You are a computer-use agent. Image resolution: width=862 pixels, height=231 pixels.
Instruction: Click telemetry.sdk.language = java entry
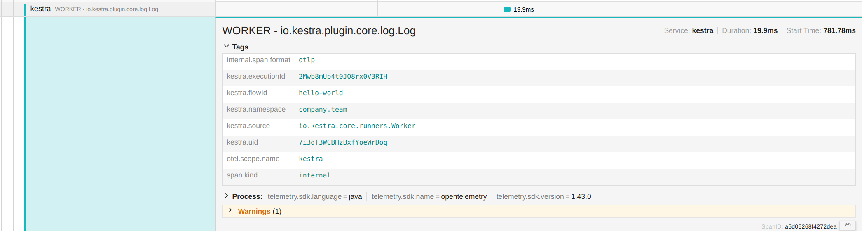coord(315,196)
